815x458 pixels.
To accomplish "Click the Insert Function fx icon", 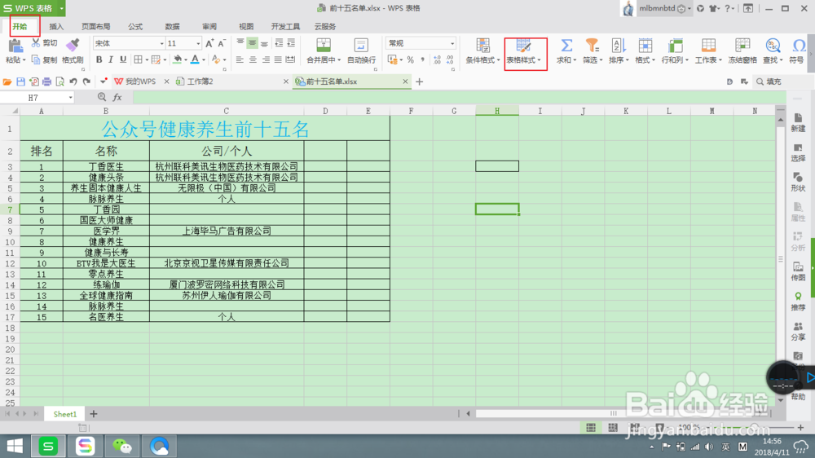I will pos(117,97).
